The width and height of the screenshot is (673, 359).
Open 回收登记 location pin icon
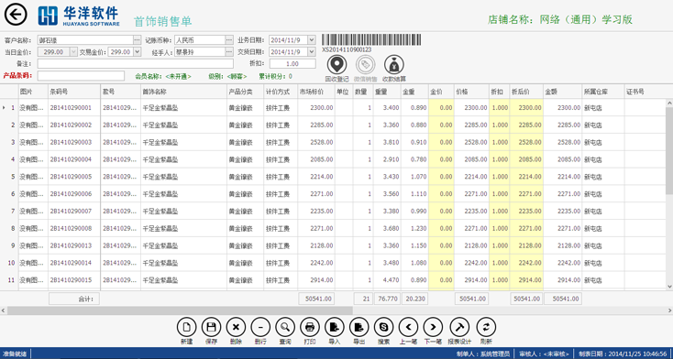(x=336, y=65)
